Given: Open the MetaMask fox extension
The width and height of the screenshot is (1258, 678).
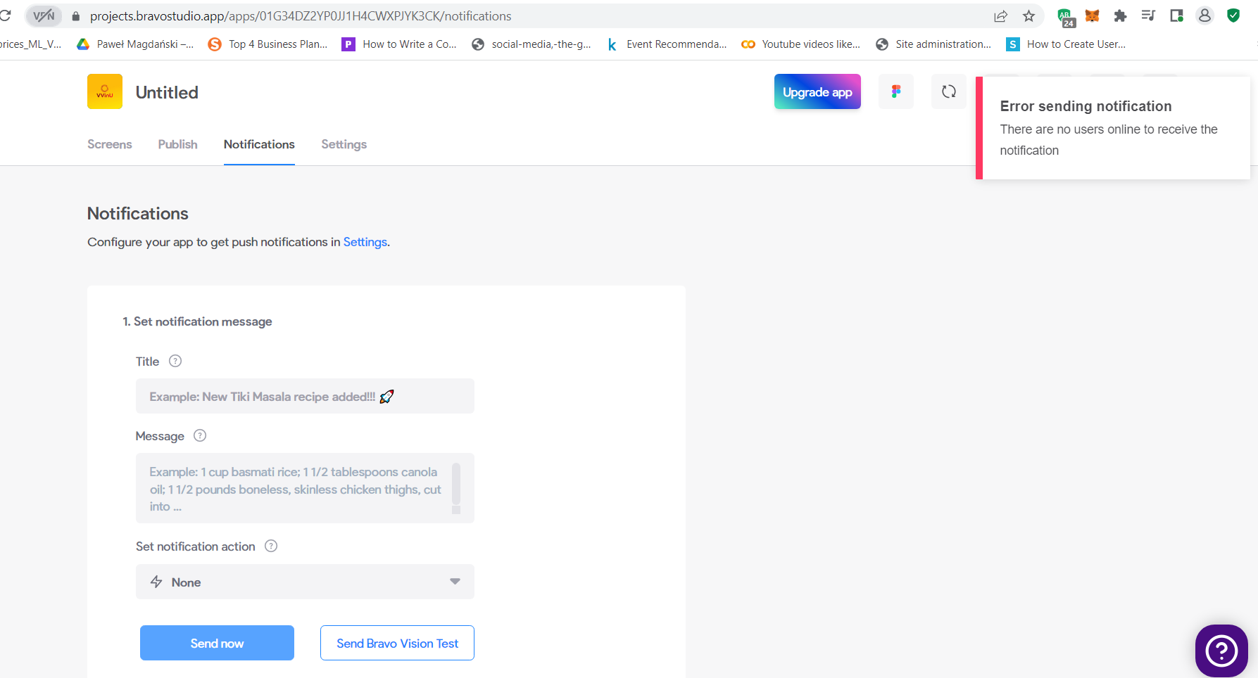Looking at the screenshot, I should (x=1093, y=15).
